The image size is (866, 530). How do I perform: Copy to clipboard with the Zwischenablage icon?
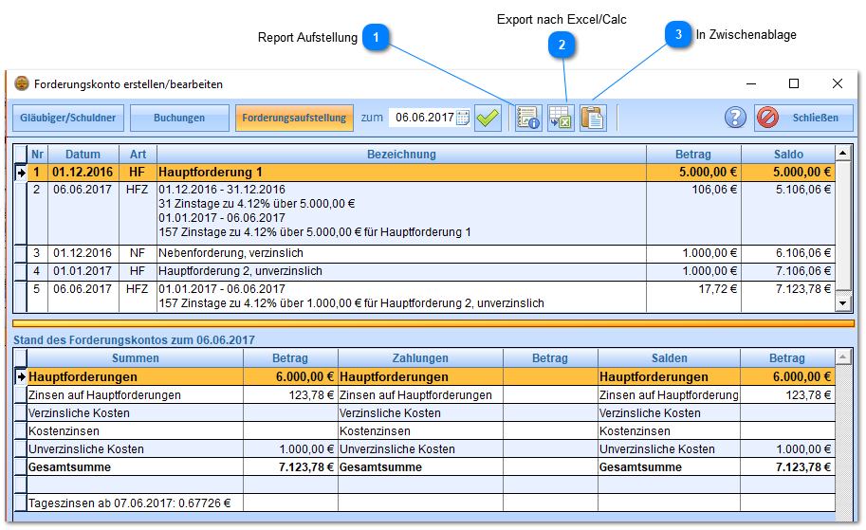point(593,119)
